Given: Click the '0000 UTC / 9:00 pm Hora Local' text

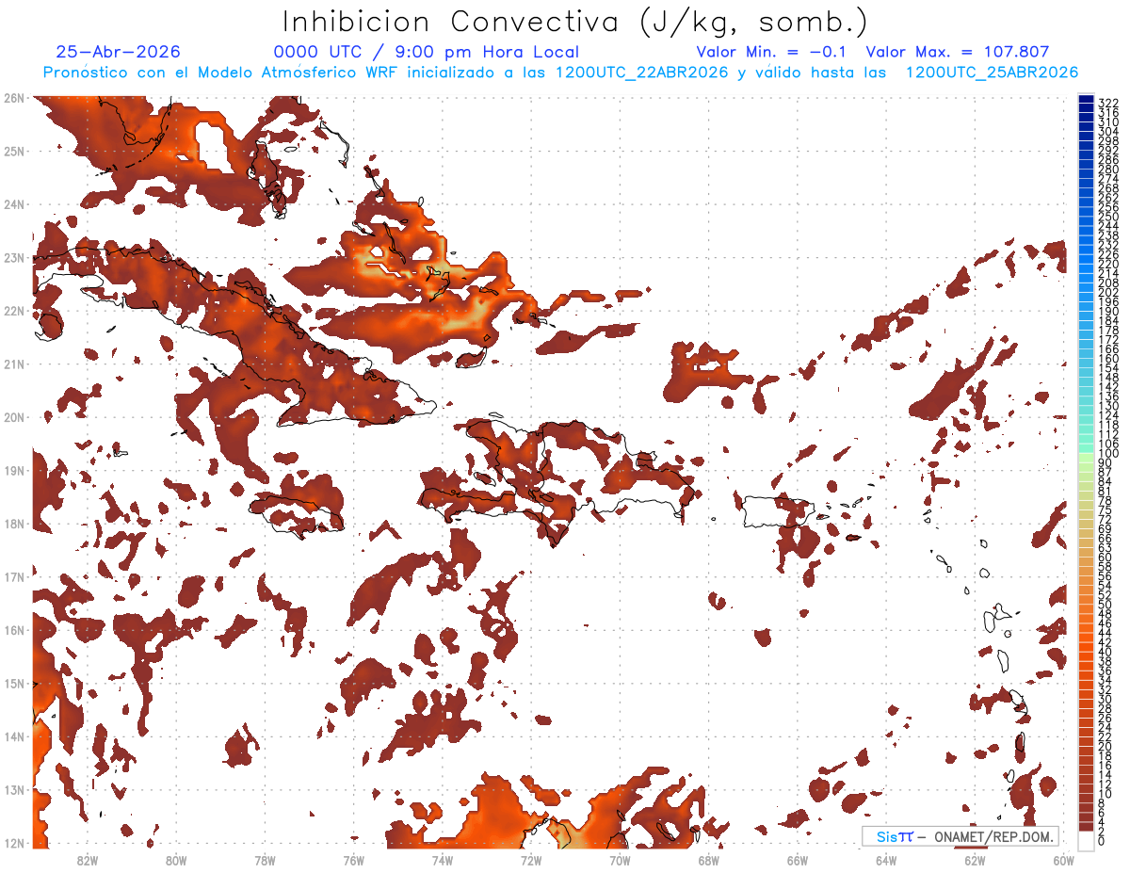Looking at the screenshot, I should pos(427,53).
